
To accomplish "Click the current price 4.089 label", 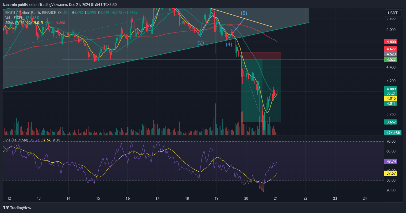I will pyautogui.click(x=390, y=89).
